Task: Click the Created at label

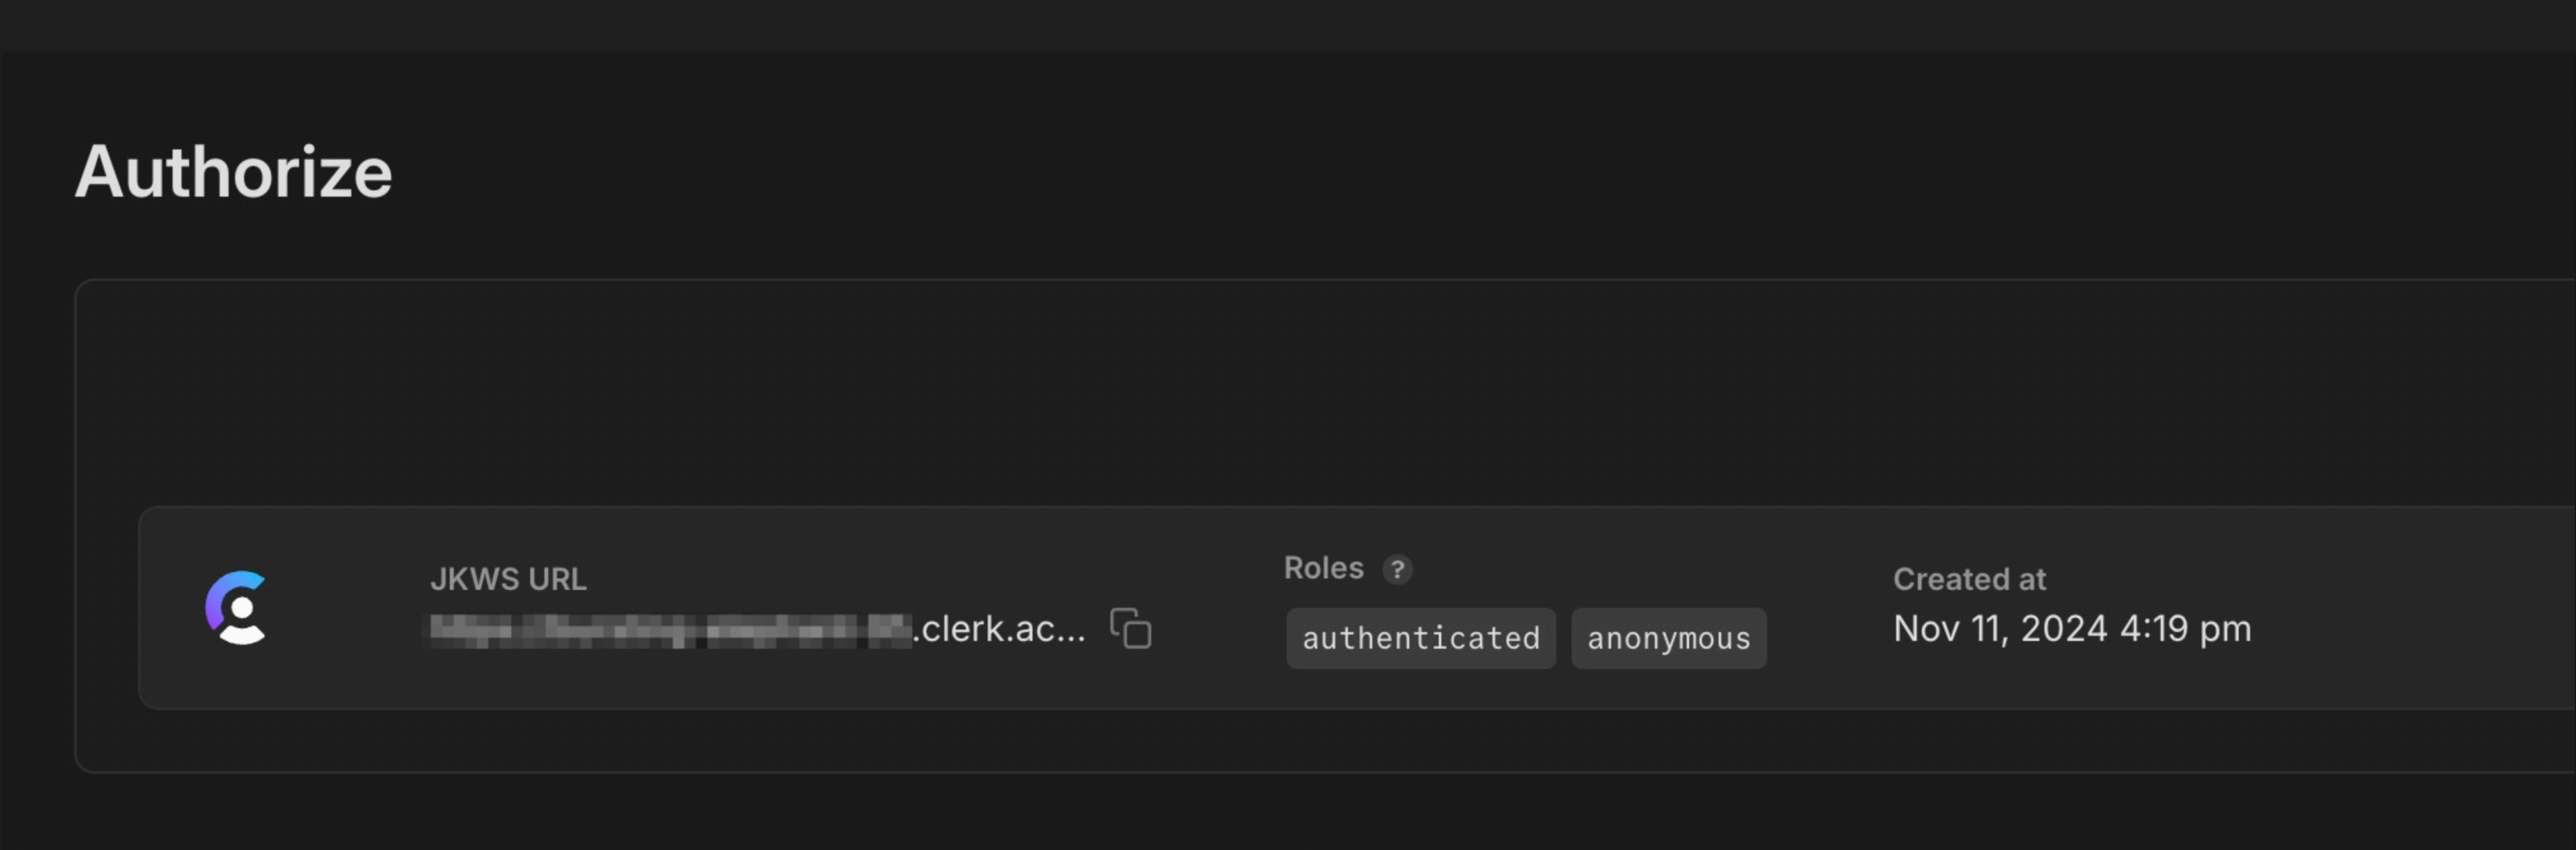Action: 1968,579
